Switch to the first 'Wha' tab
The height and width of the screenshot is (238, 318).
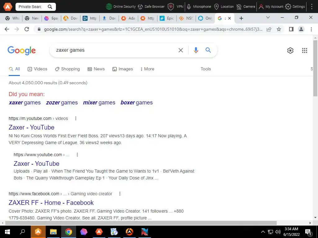point(12,18)
